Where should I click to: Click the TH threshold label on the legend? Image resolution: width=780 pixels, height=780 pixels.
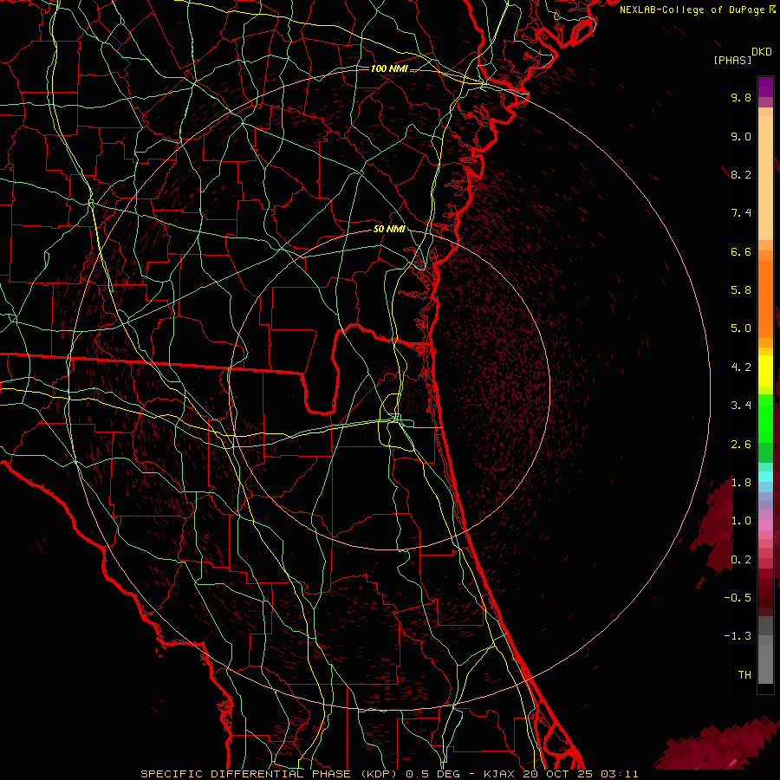point(744,674)
